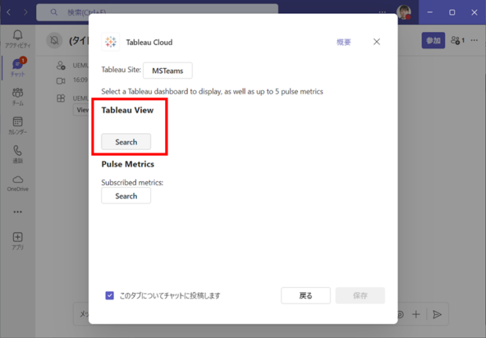Click the Subscribed metrics label

coord(133,183)
